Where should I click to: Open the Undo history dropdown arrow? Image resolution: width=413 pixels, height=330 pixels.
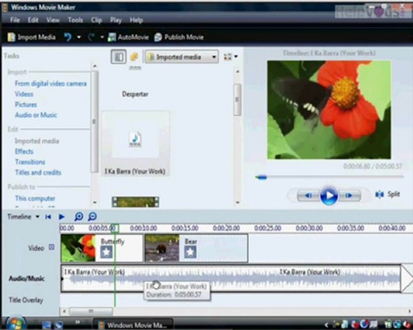coord(79,37)
